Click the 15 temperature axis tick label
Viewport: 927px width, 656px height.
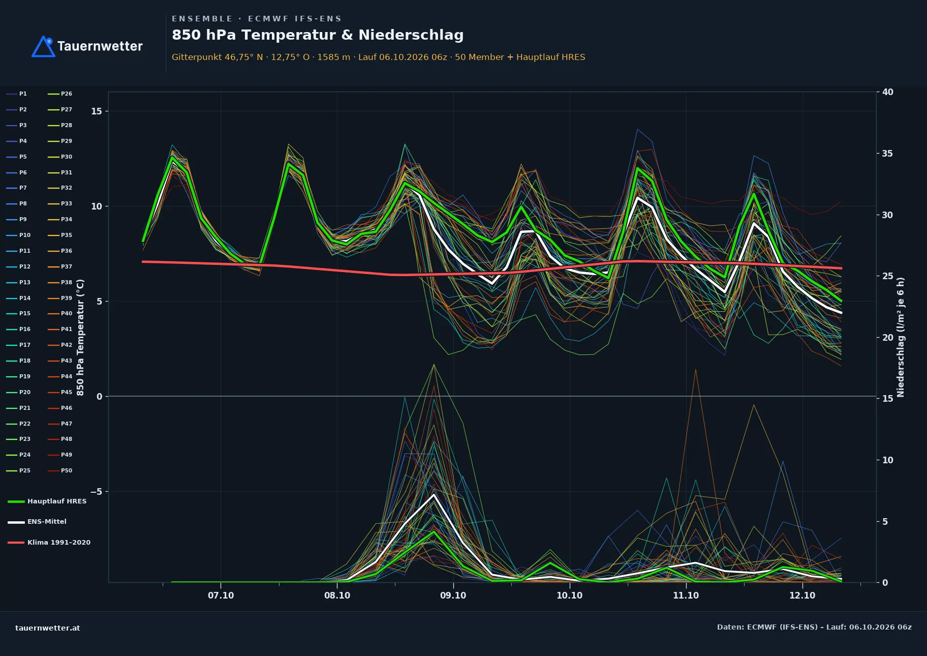[97, 111]
